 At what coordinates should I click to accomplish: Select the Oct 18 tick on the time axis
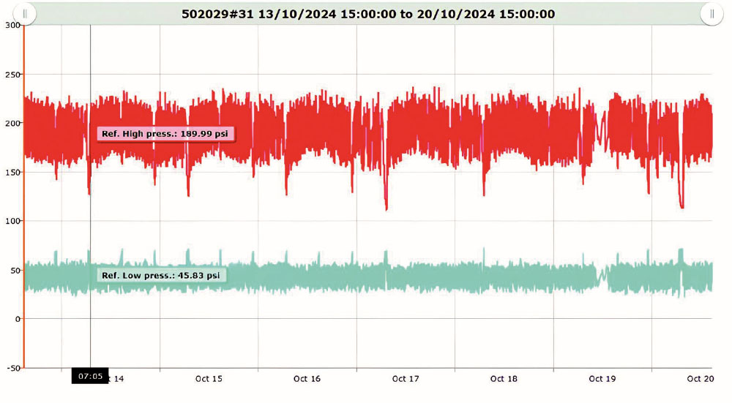pos(504,379)
